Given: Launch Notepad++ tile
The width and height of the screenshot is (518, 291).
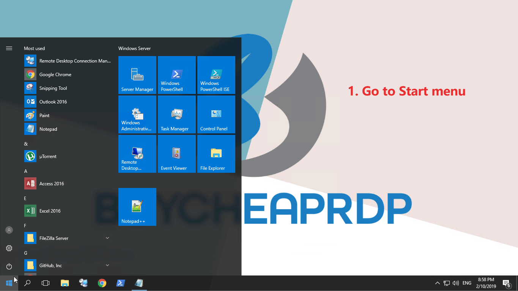Looking at the screenshot, I should [x=137, y=207].
